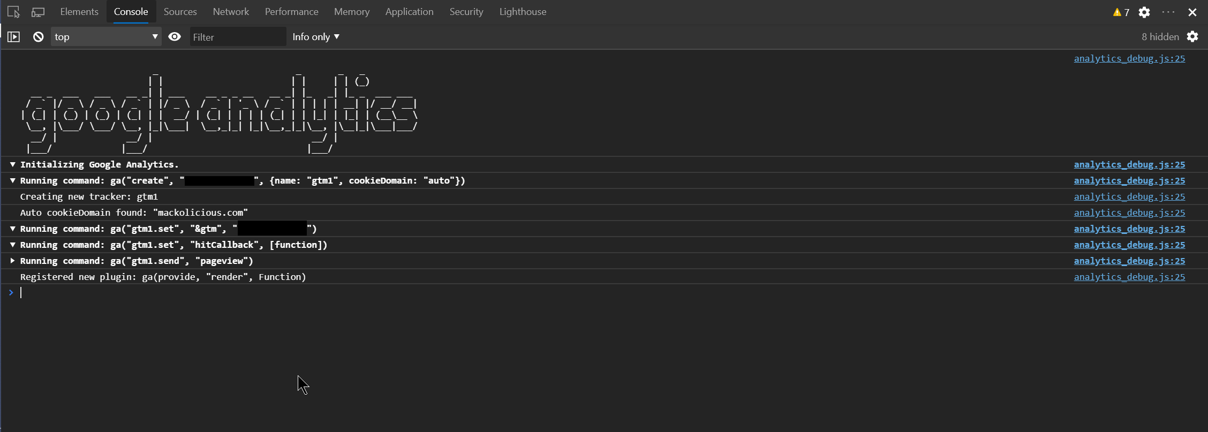The image size is (1208, 432).
Task: Focus the console Filter field
Action: [x=238, y=37]
